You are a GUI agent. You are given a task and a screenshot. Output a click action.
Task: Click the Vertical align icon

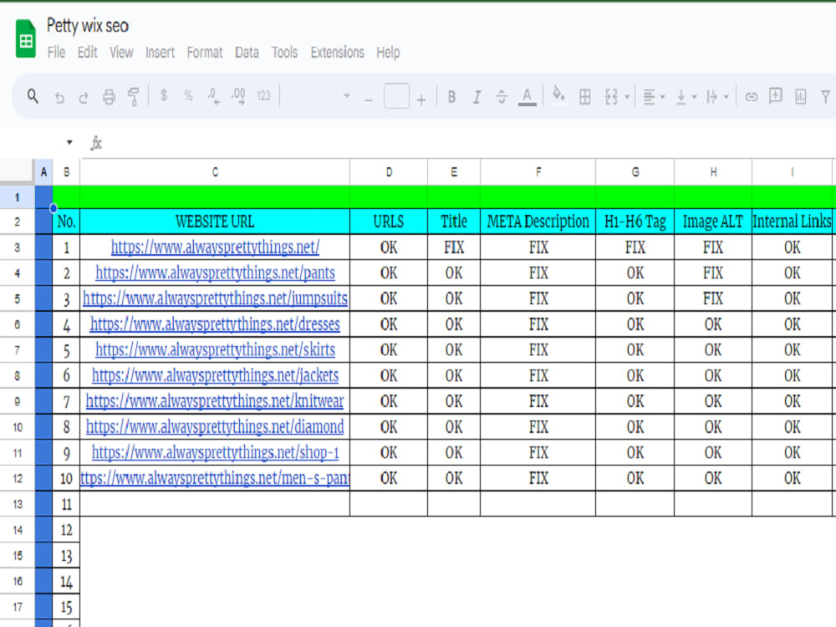click(x=681, y=97)
